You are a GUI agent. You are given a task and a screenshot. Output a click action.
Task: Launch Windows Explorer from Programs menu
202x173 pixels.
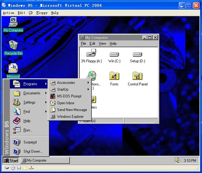point(70,117)
